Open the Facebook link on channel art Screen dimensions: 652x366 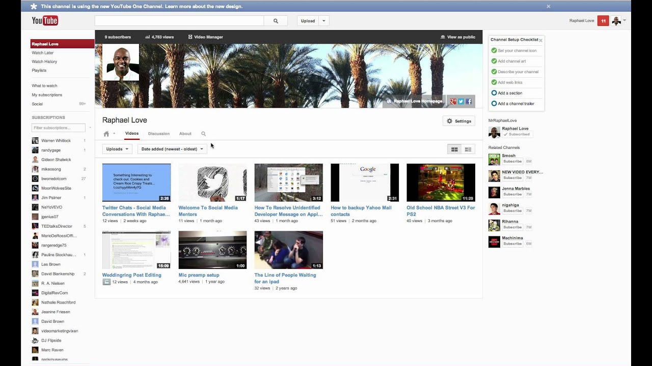pyautogui.click(x=469, y=101)
